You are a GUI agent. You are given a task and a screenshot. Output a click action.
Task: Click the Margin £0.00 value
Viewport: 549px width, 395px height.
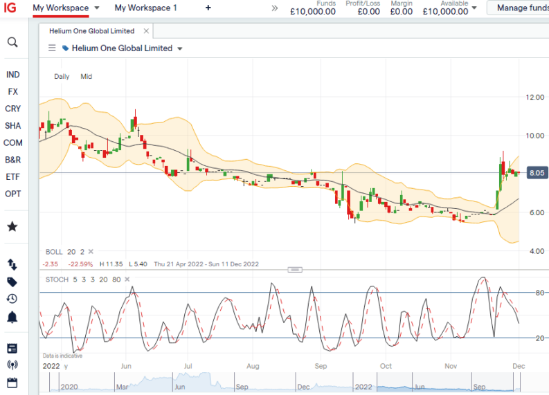(402, 12)
